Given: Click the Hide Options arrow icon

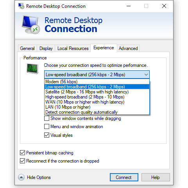Looking at the screenshot, I should coord(21,177).
